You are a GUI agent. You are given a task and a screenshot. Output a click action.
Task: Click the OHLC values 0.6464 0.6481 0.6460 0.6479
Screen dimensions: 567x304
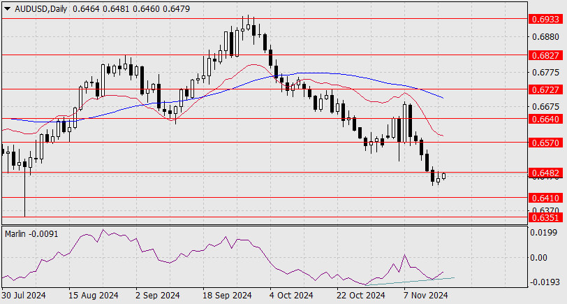[131, 9]
